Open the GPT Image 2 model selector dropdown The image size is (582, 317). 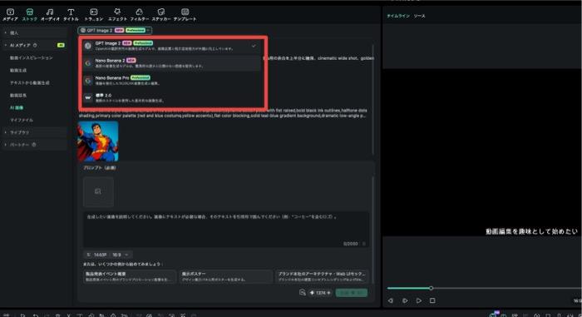click(115, 30)
